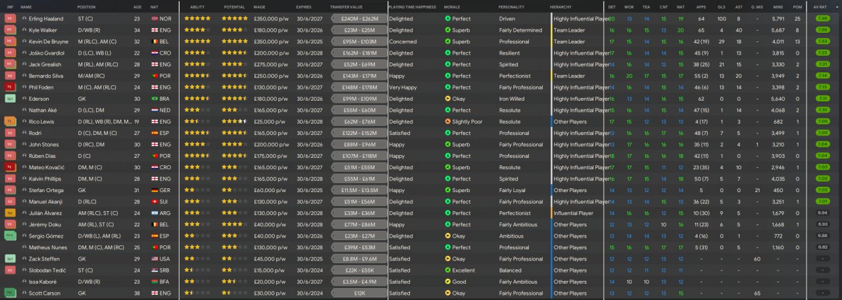The width and height of the screenshot is (842, 300).
Task: Click the player info icon beside Kyle Walker
Action: coord(24,30)
